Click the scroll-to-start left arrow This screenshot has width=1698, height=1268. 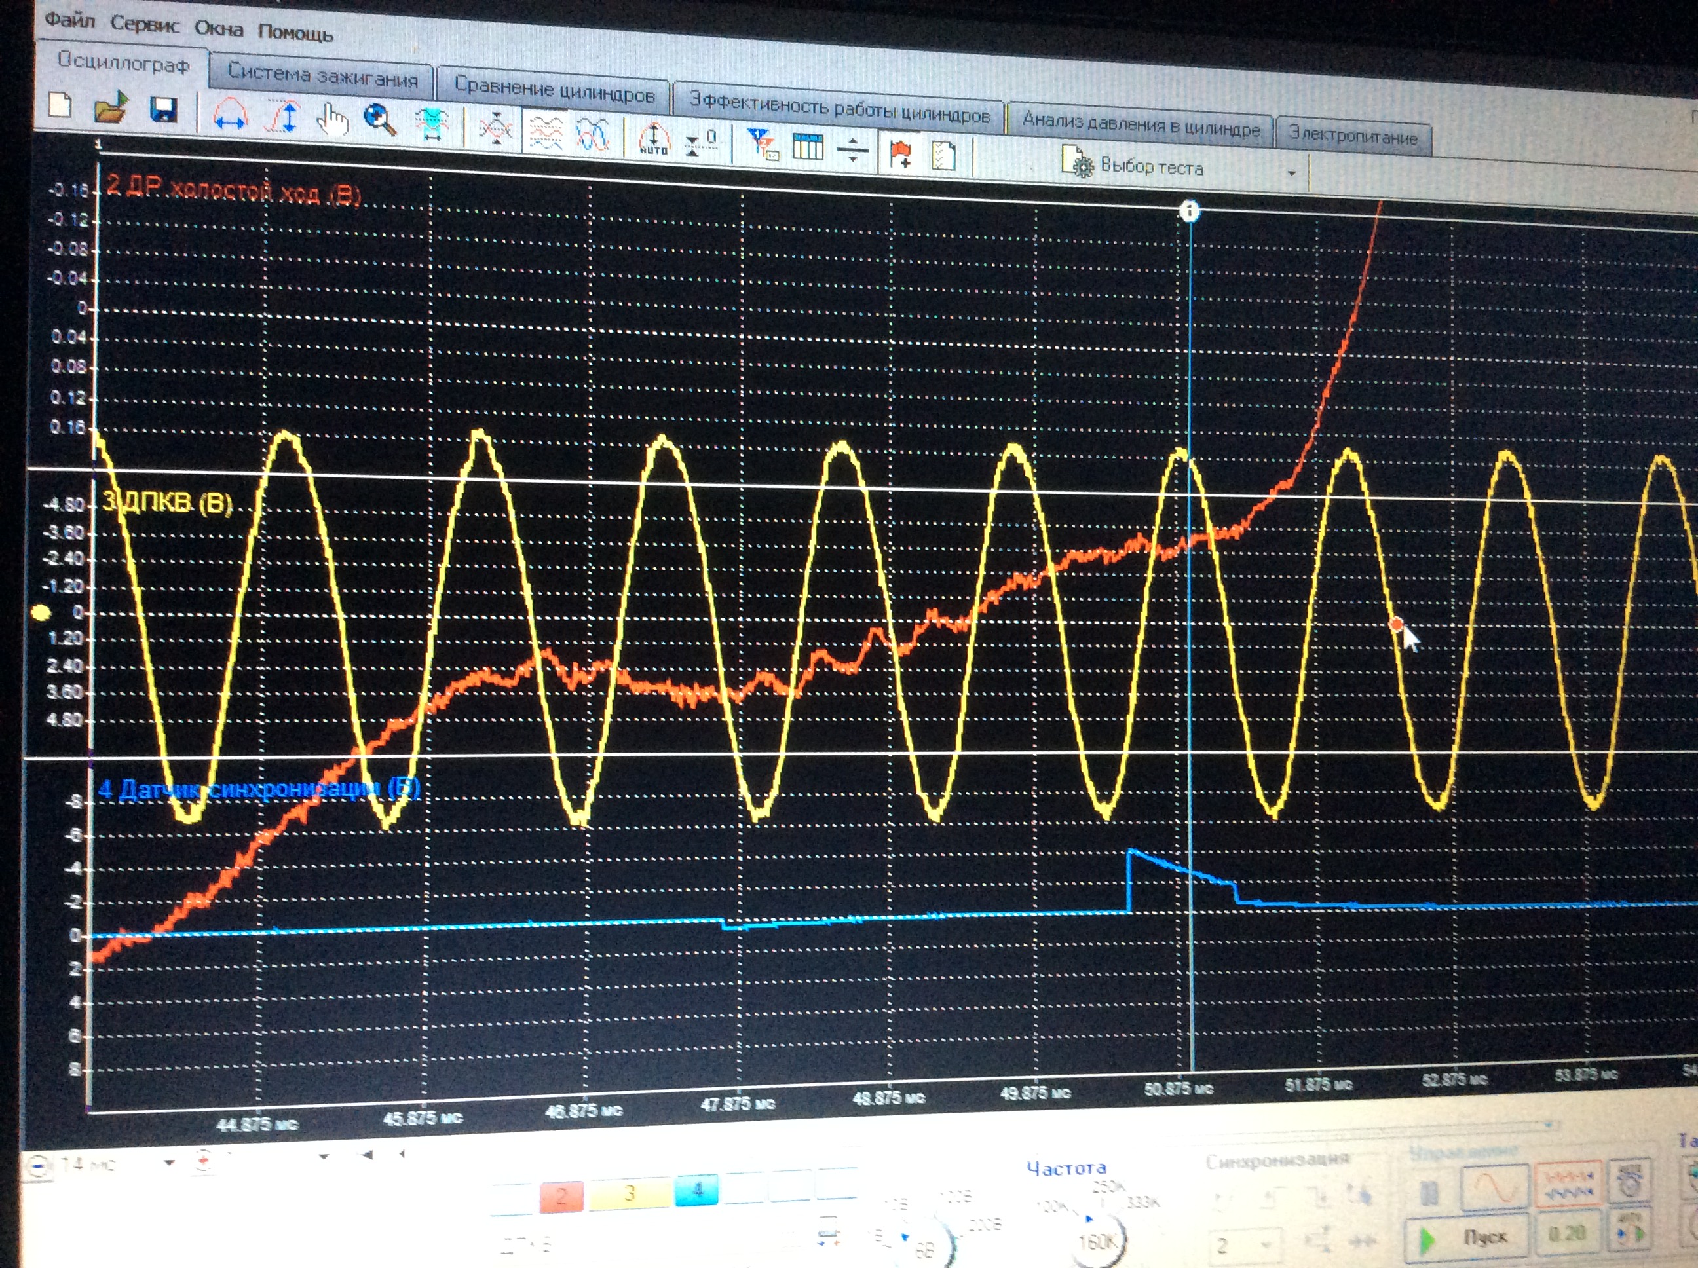[x=368, y=1155]
